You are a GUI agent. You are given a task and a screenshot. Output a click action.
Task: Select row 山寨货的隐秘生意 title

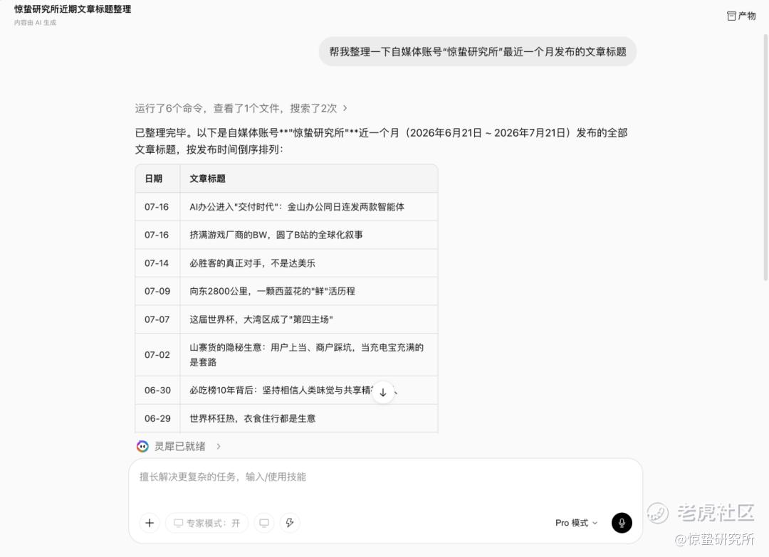pos(306,355)
